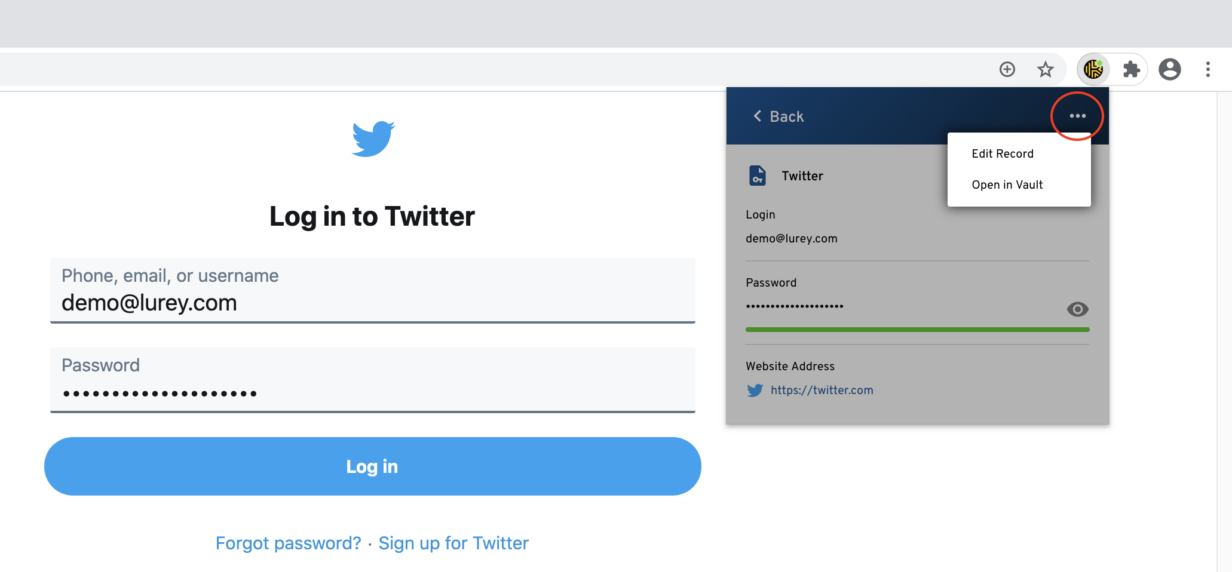Viewport: 1232px width, 572px height.
Task: Choose Open in Vault menu option
Action: pyautogui.click(x=1007, y=185)
